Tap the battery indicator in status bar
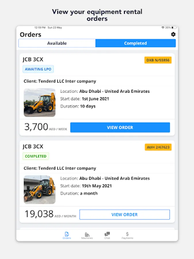The width and height of the screenshot is (194, 259). 174,28
